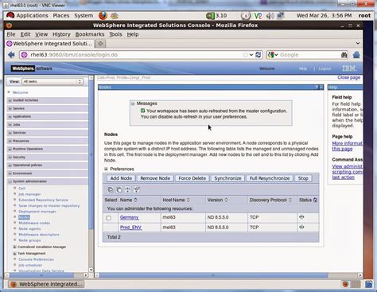Open a new tab with the plus button
Viewport: 377px width, 292px height.
click(100, 44)
